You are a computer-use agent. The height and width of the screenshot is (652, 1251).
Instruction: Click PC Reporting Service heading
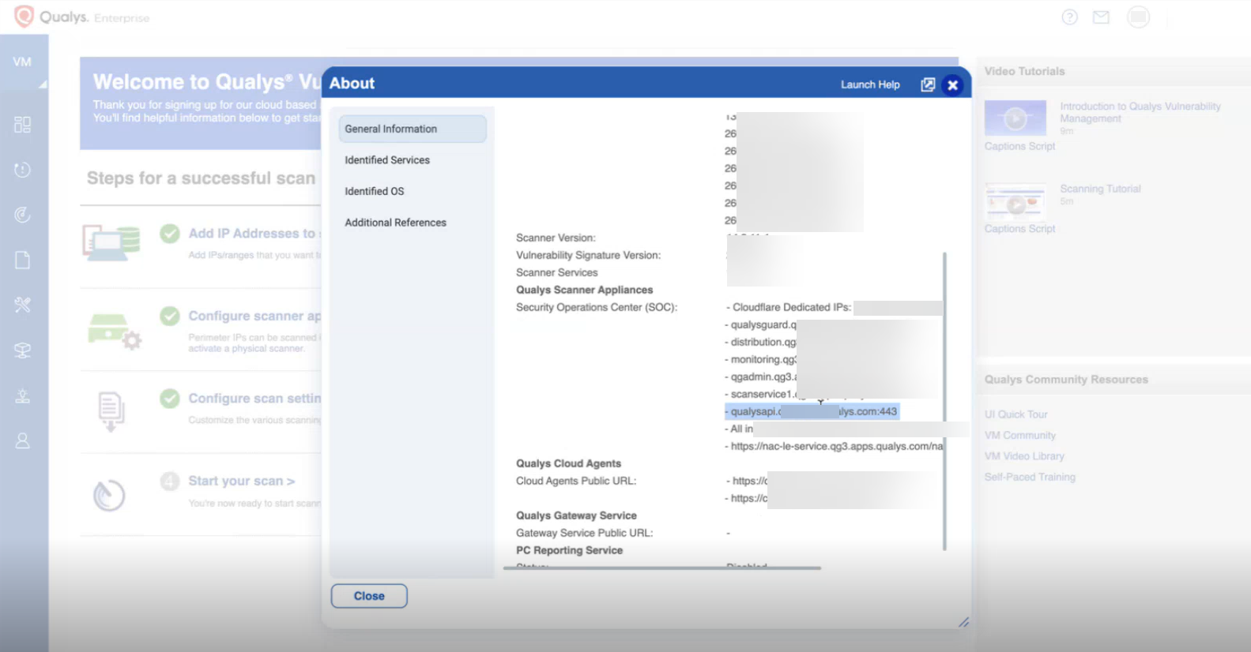[x=569, y=550]
